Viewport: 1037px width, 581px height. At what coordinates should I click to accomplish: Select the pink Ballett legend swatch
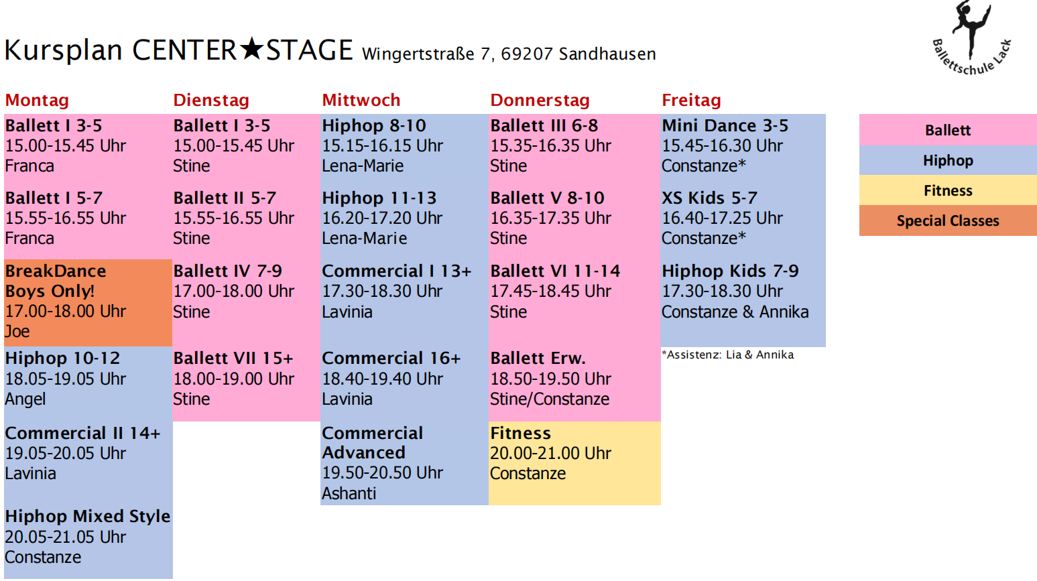(x=947, y=130)
